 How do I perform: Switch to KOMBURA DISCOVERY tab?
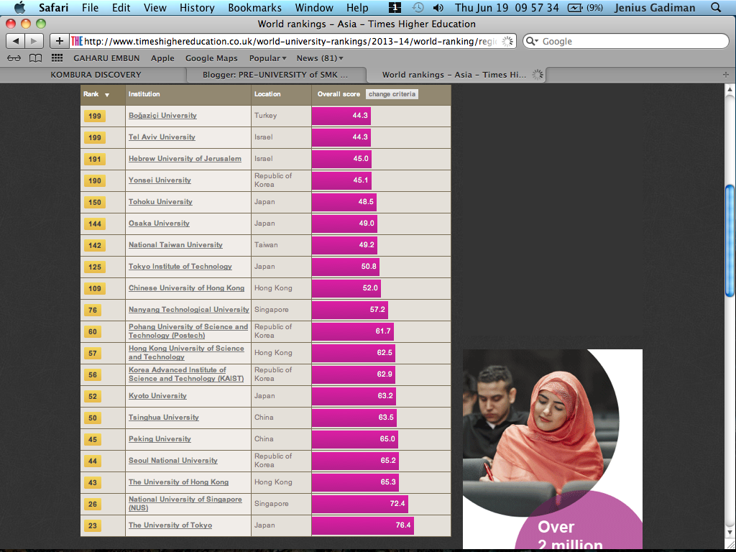click(96, 75)
